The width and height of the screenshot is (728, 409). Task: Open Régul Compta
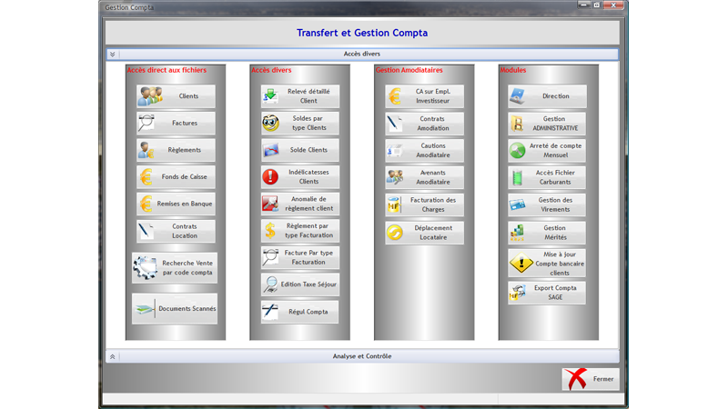(x=300, y=312)
